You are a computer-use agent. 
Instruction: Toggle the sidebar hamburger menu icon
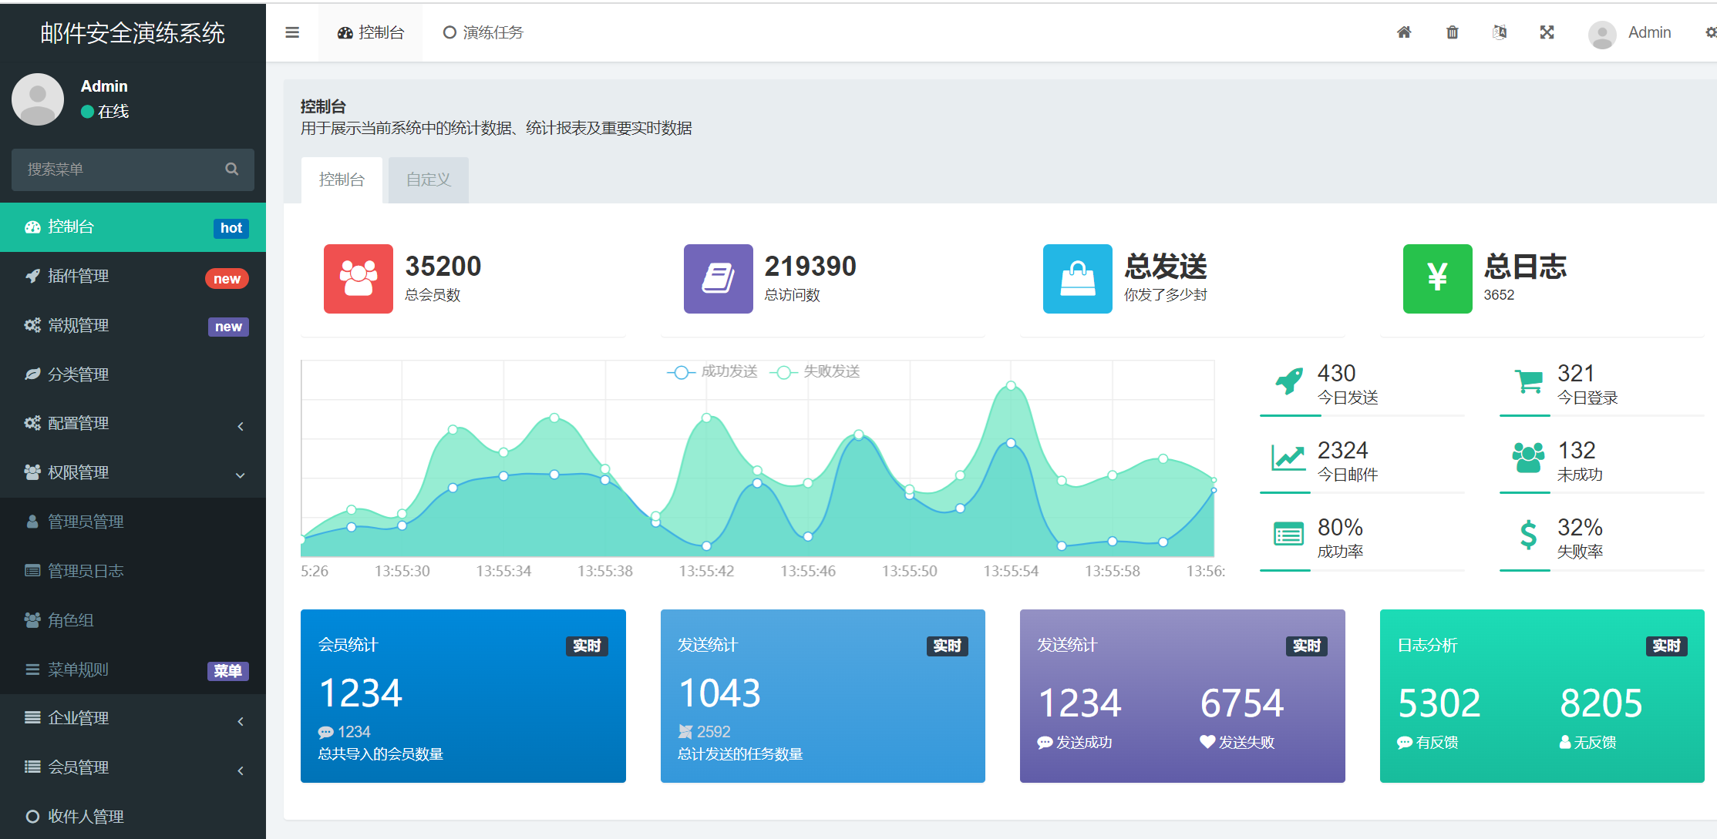pyautogui.click(x=291, y=32)
